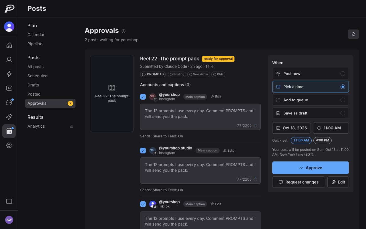
Task: Click the Main caption tag for @yourshop.studio
Action: point(207,151)
